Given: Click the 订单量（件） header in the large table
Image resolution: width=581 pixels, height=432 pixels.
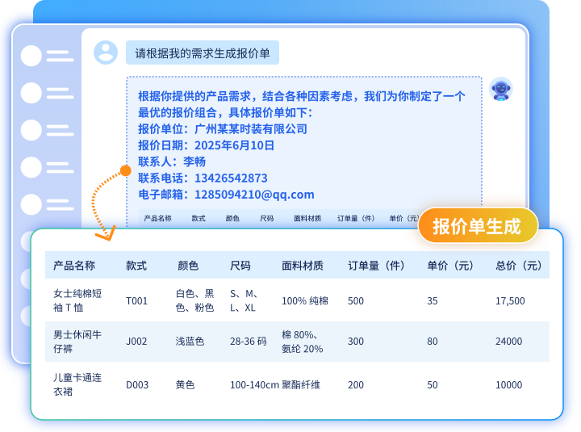Looking at the screenshot, I should tap(376, 266).
